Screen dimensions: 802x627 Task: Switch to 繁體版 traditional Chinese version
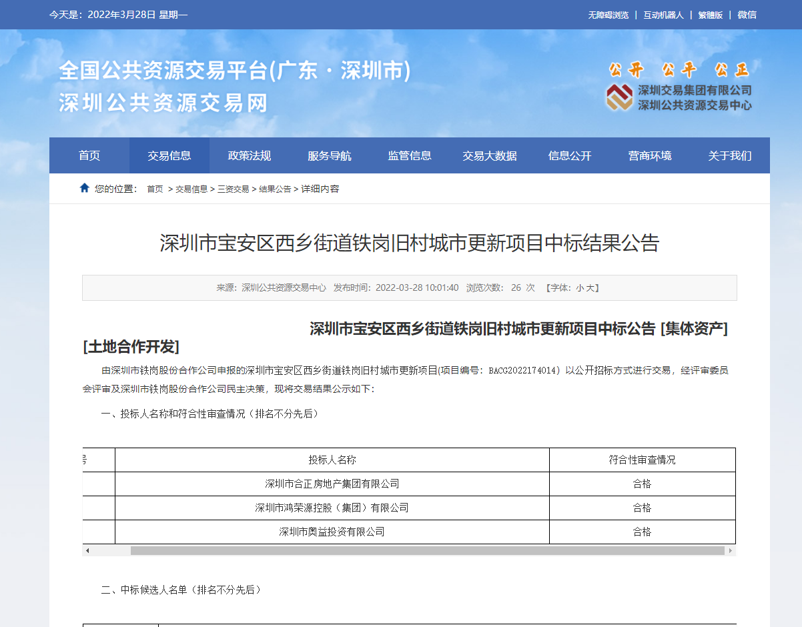click(x=710, y=15)
